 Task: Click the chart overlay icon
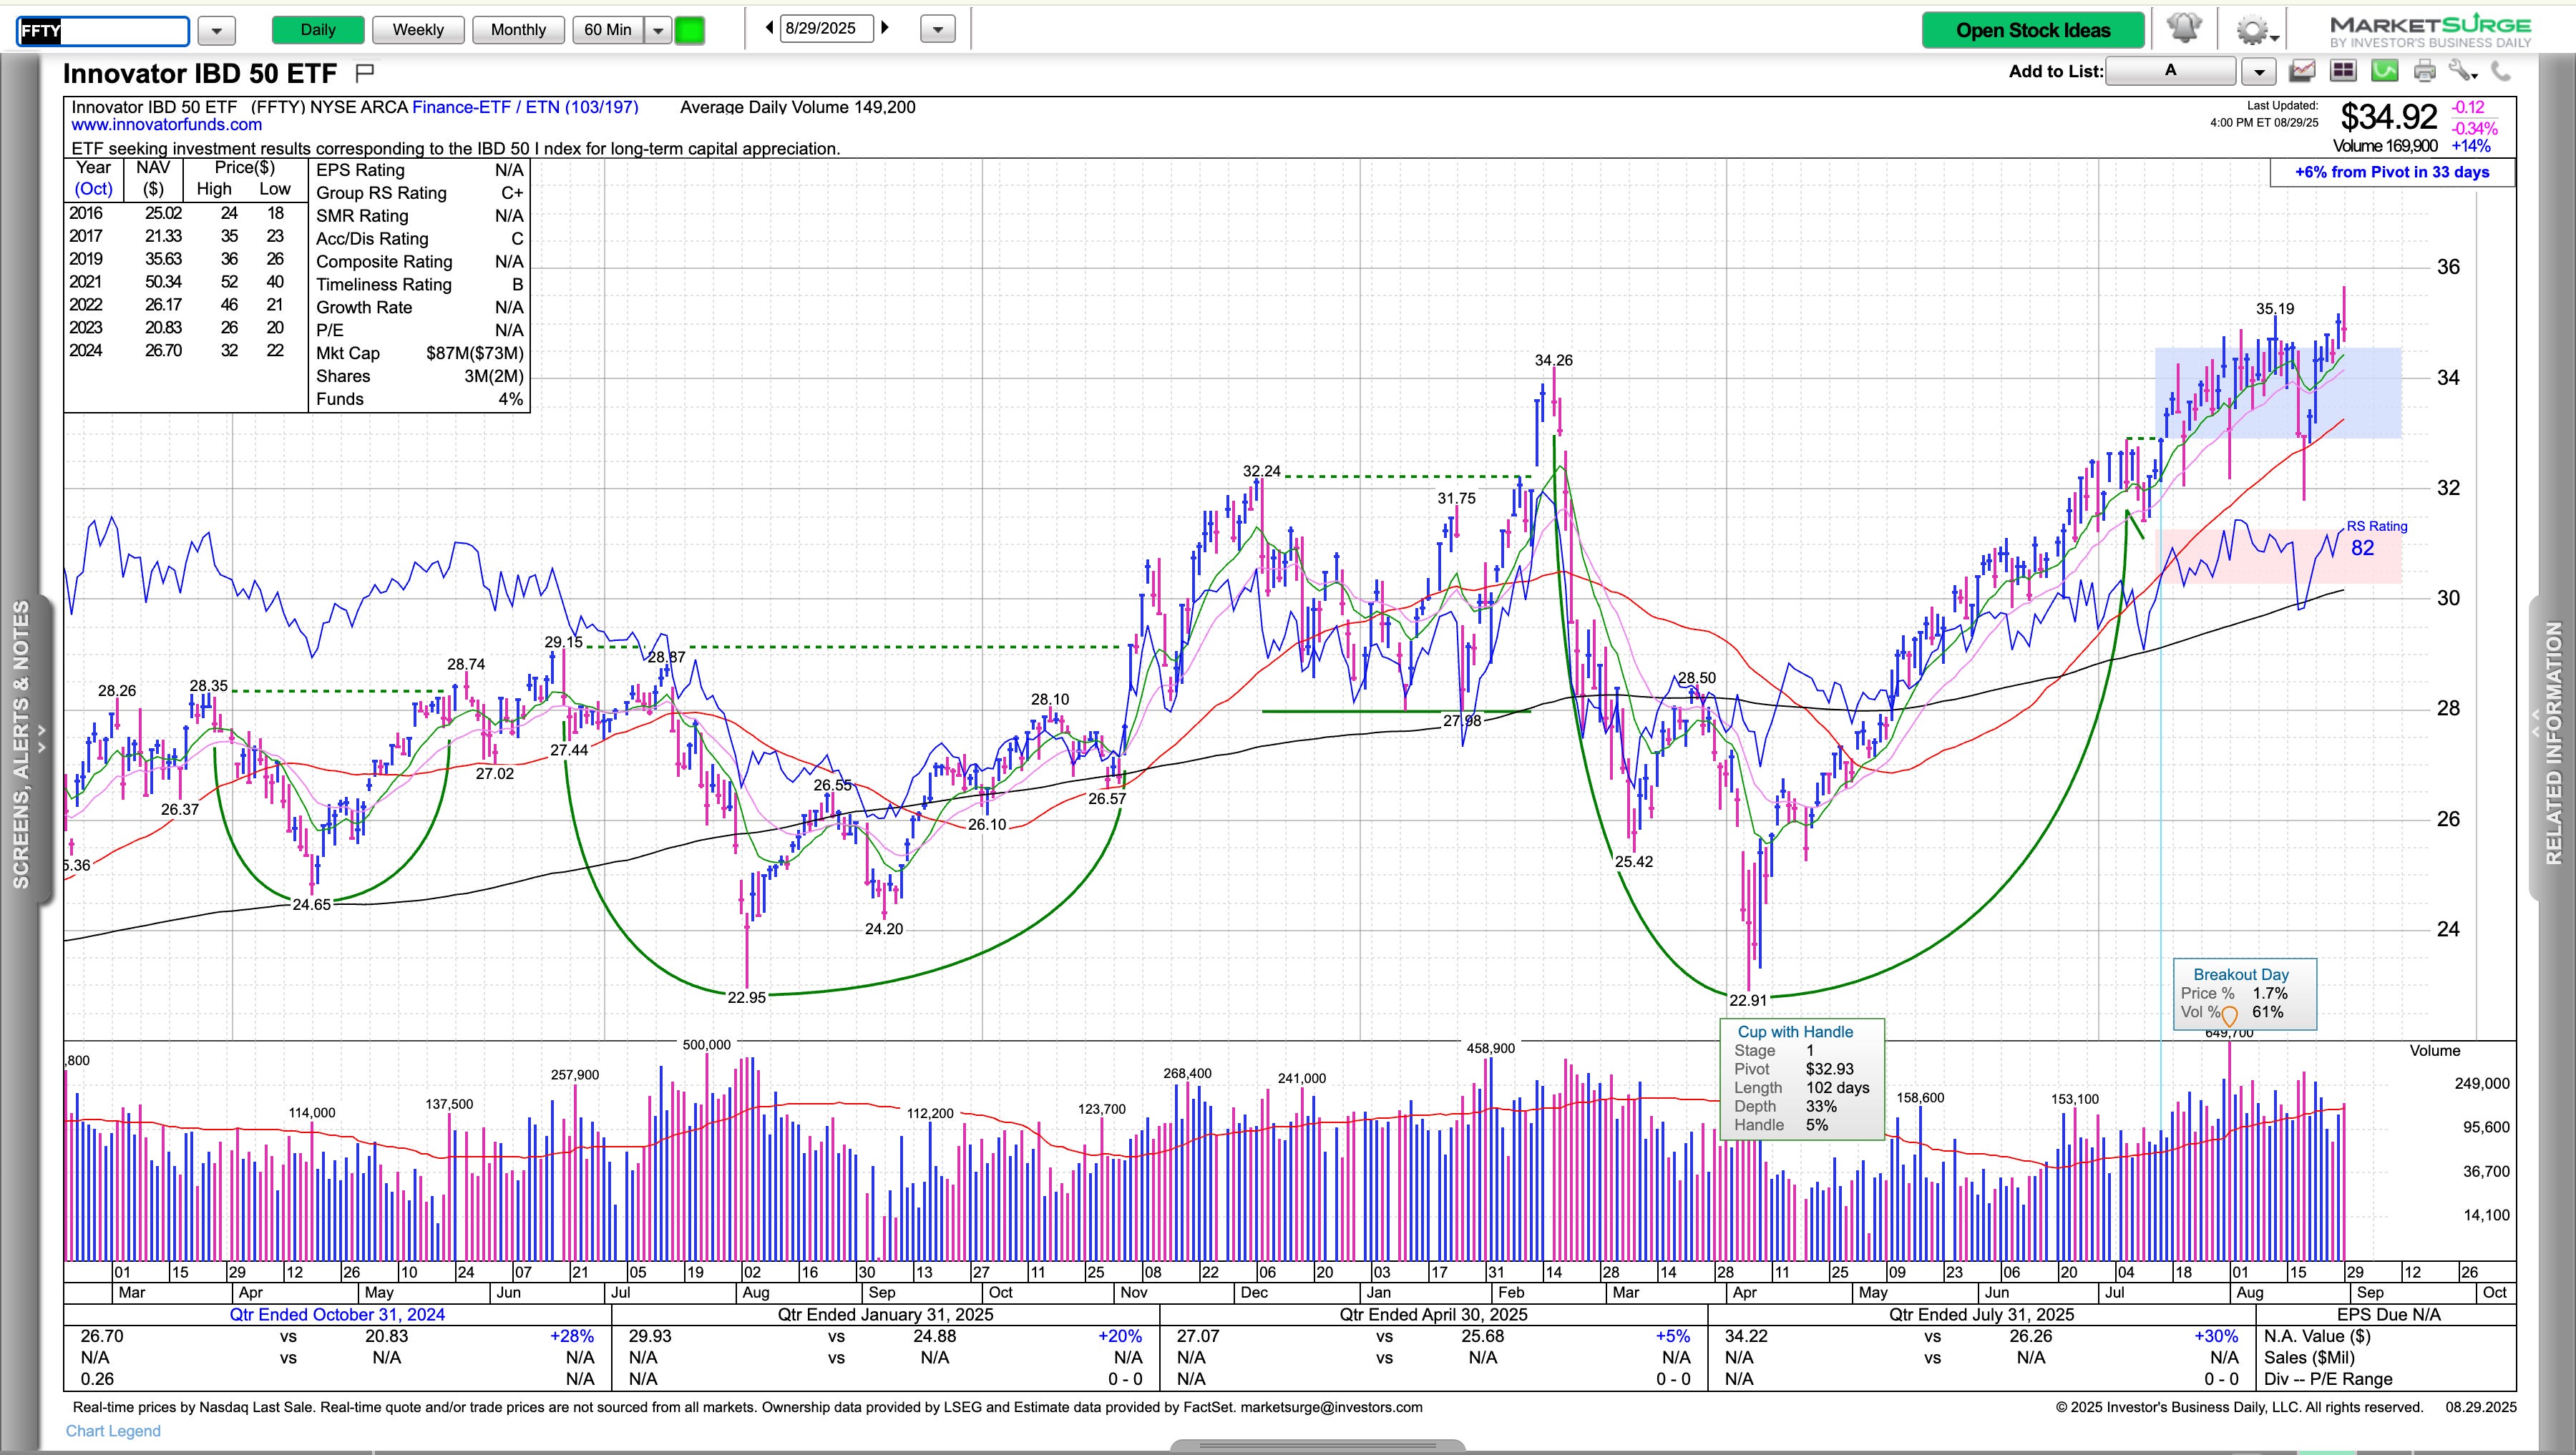click(x=2302, y=71)
